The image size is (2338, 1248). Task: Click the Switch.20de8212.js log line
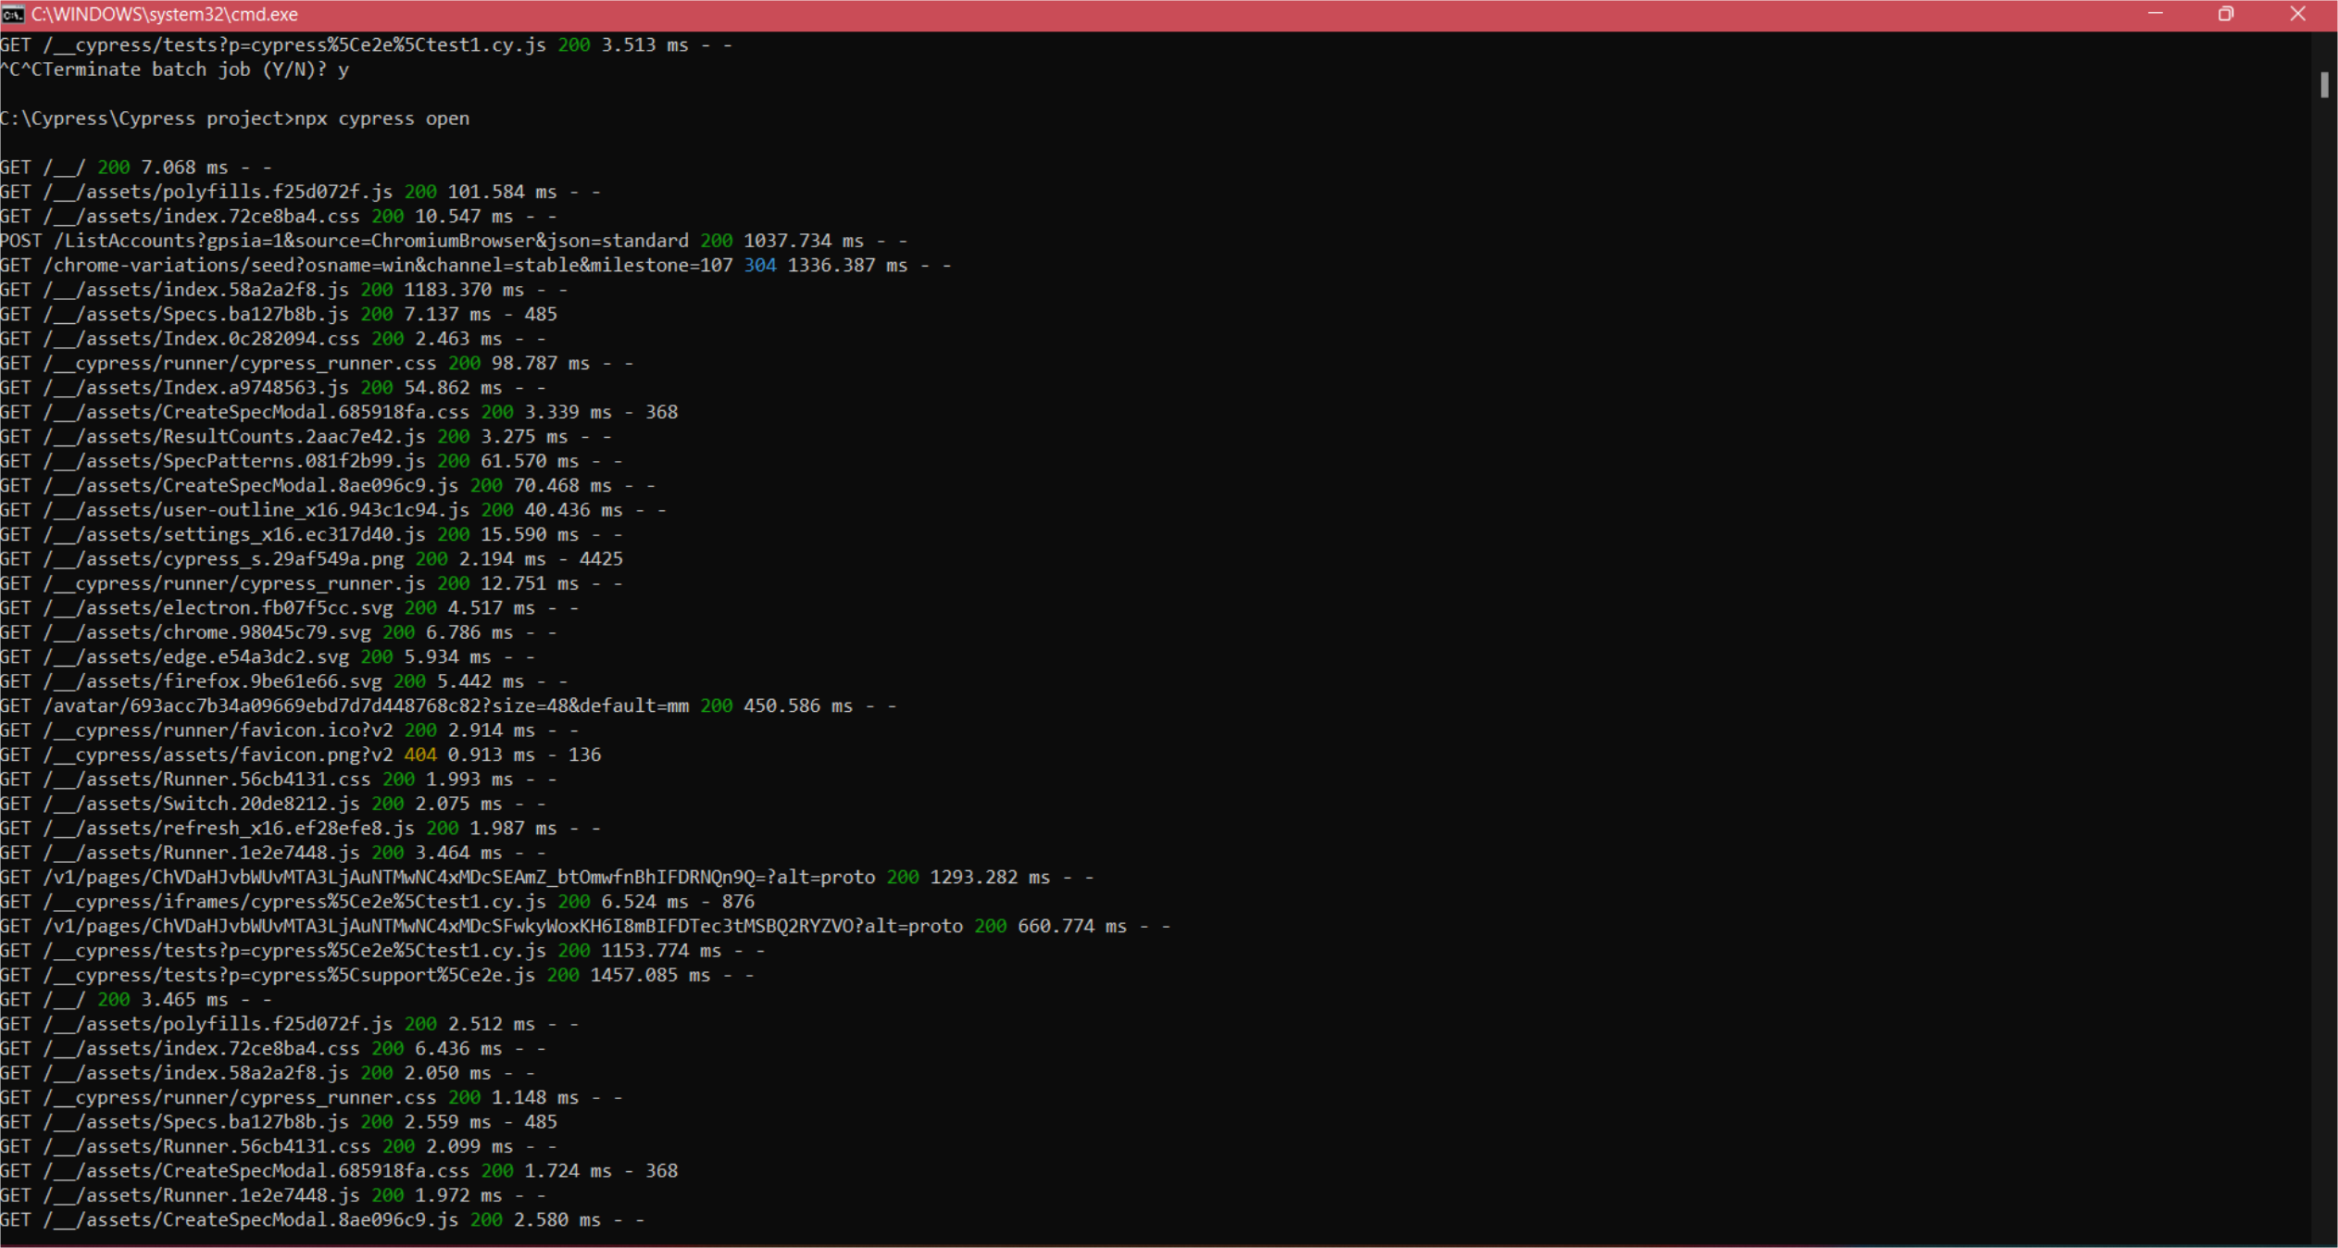(x=273, y=804)
